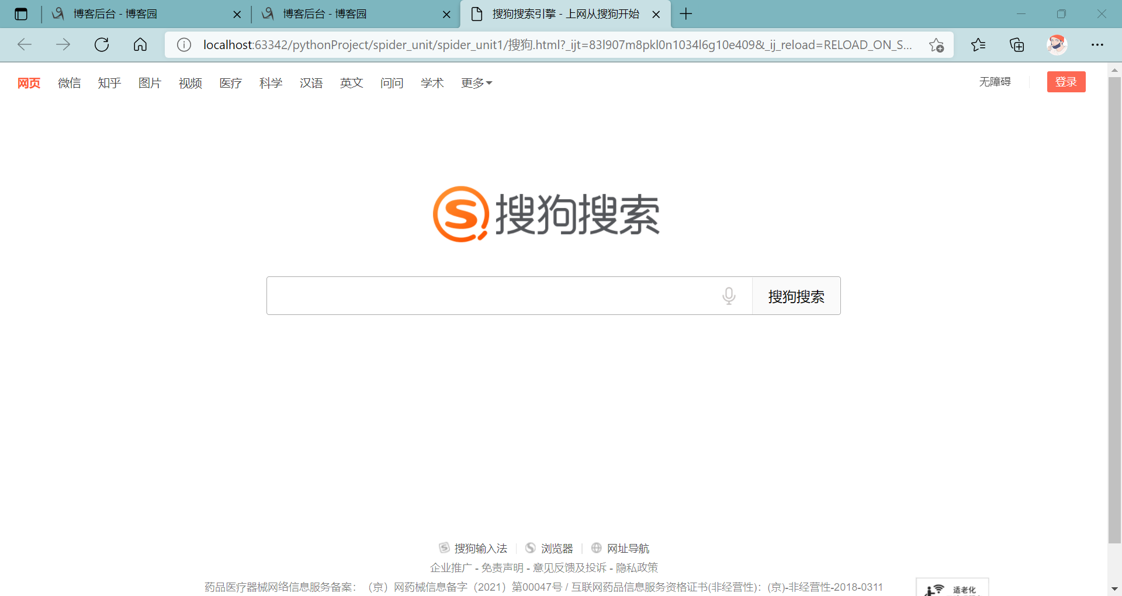Close the second 博客后台 tab
This screenshot has height=596, width=1122.
tap(446, 15)
